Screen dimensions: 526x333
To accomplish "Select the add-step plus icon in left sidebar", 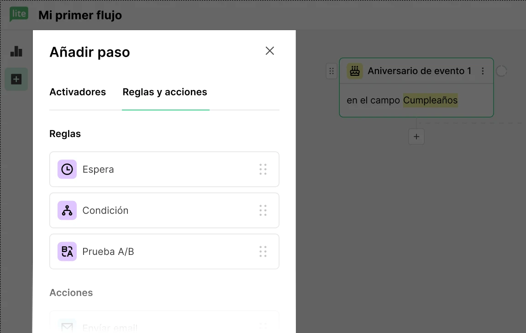I will pos(16,79).
